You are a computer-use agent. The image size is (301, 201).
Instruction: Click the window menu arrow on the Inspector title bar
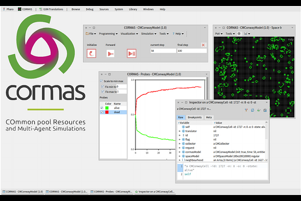[x=267, y=103]
